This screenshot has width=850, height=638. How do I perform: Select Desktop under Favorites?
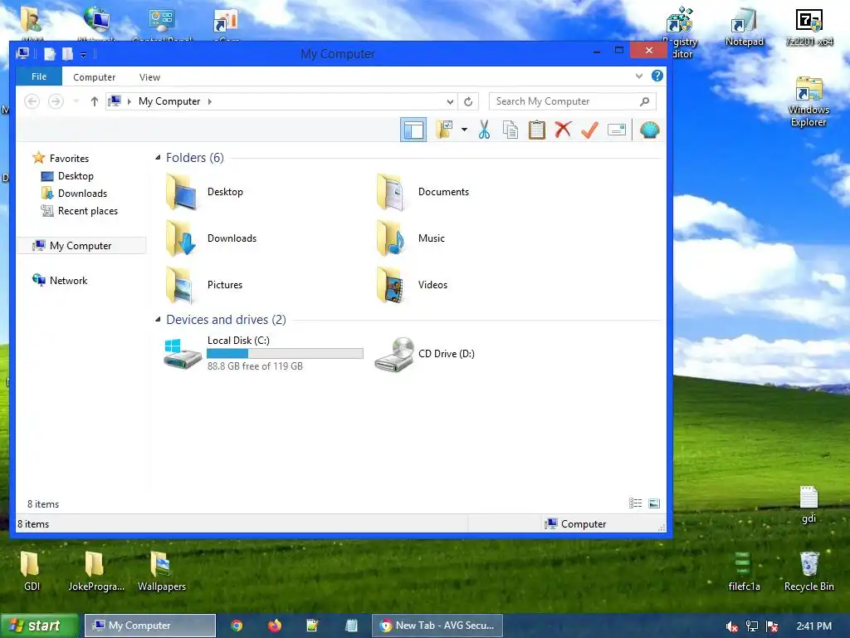[x=76, y=176]
